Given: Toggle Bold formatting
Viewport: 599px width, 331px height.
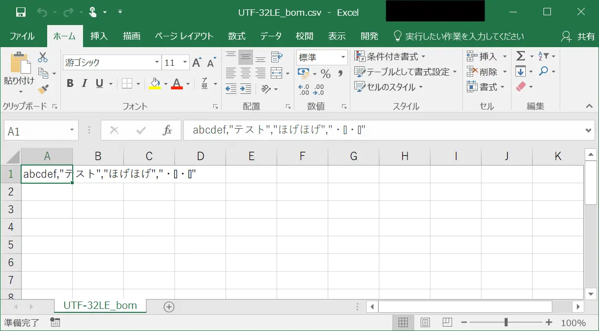Looking at the screenshot, I should 70,83.
